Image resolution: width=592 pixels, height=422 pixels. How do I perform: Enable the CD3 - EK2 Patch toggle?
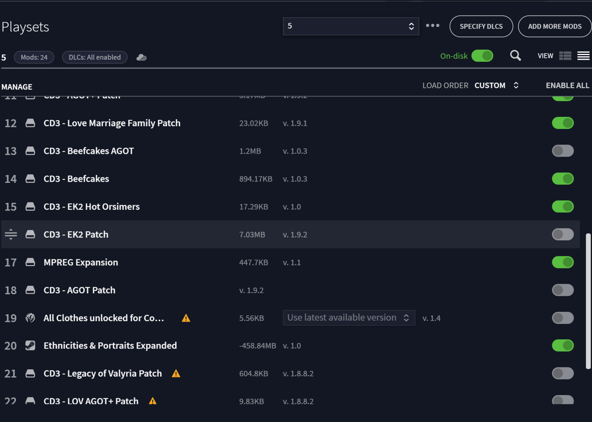[563, 234]
